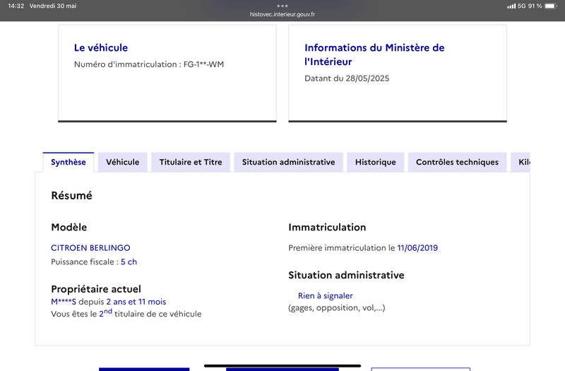Open the Contrôles techniques tab
The height and width of the screenshot is (371, 565).
457,163
